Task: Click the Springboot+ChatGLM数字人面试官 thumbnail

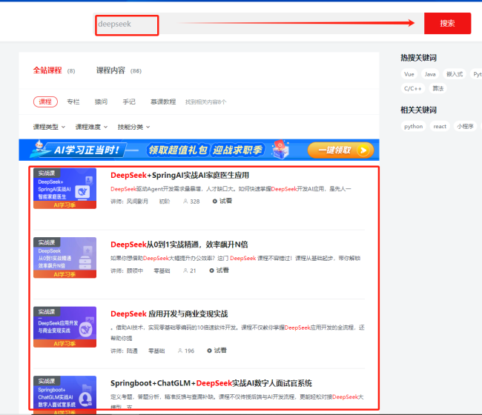Action: pos(65,395)
